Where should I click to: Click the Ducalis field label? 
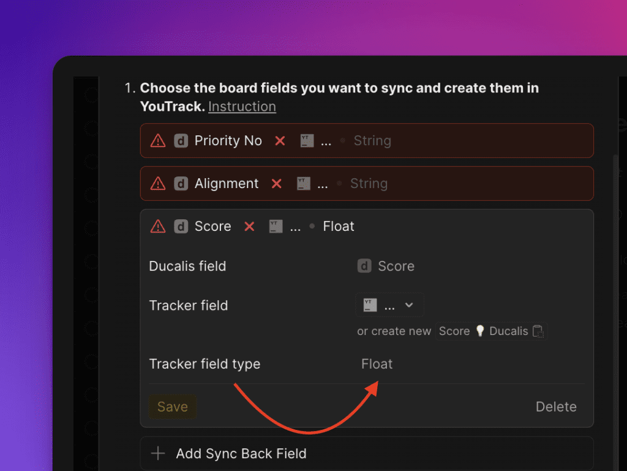[187, 266]
